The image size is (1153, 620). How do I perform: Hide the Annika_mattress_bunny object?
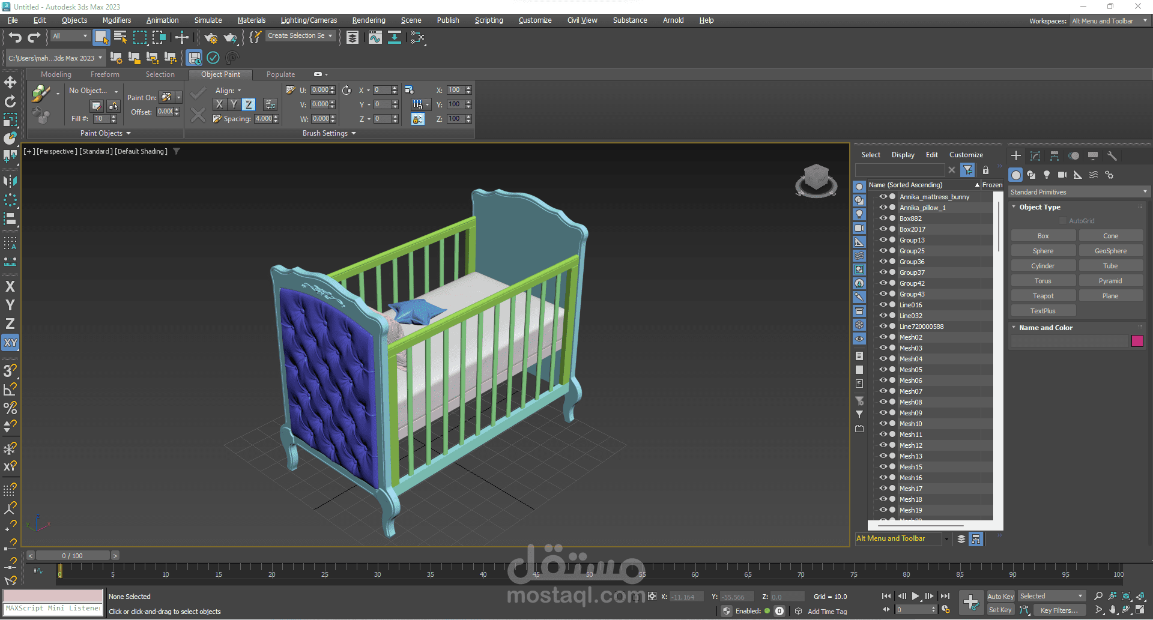tap(883, 197)
